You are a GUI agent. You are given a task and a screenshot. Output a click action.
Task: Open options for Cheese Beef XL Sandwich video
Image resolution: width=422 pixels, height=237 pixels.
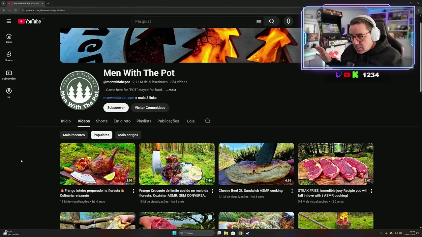[x=292, y=191]
